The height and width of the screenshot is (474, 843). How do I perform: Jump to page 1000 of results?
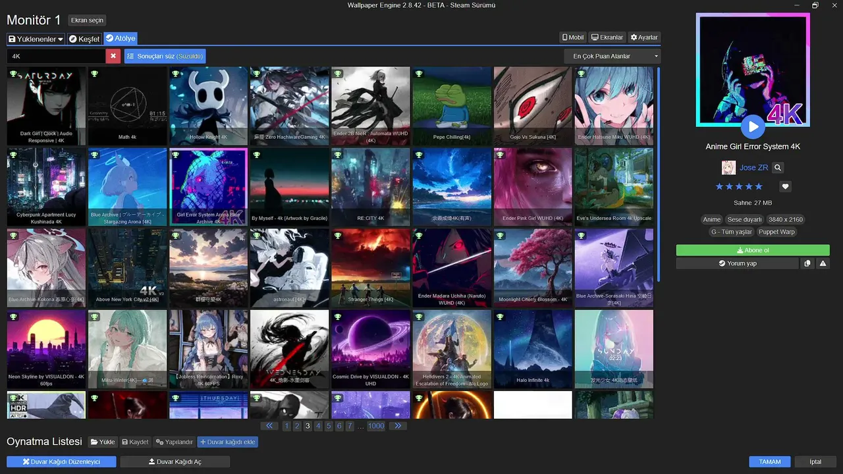coord(376,426)
